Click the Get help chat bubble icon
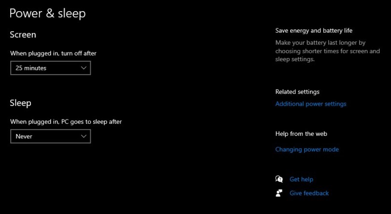 pos(279,179)
